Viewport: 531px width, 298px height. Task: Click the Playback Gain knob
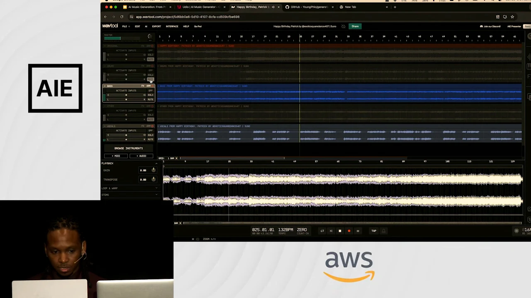click(x=153, y=170)
